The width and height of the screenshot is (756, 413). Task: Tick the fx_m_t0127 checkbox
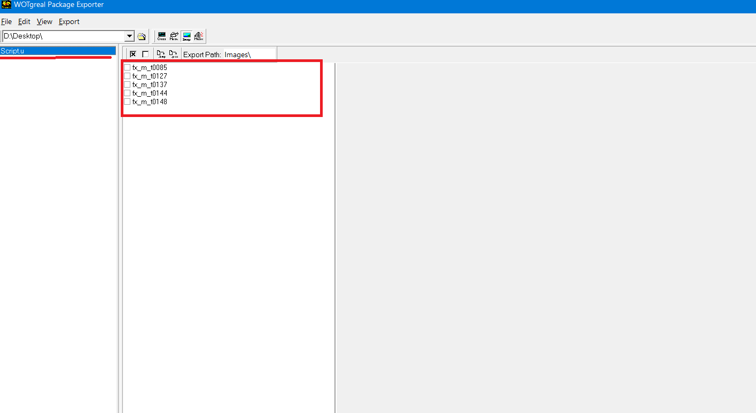point(127,76)
